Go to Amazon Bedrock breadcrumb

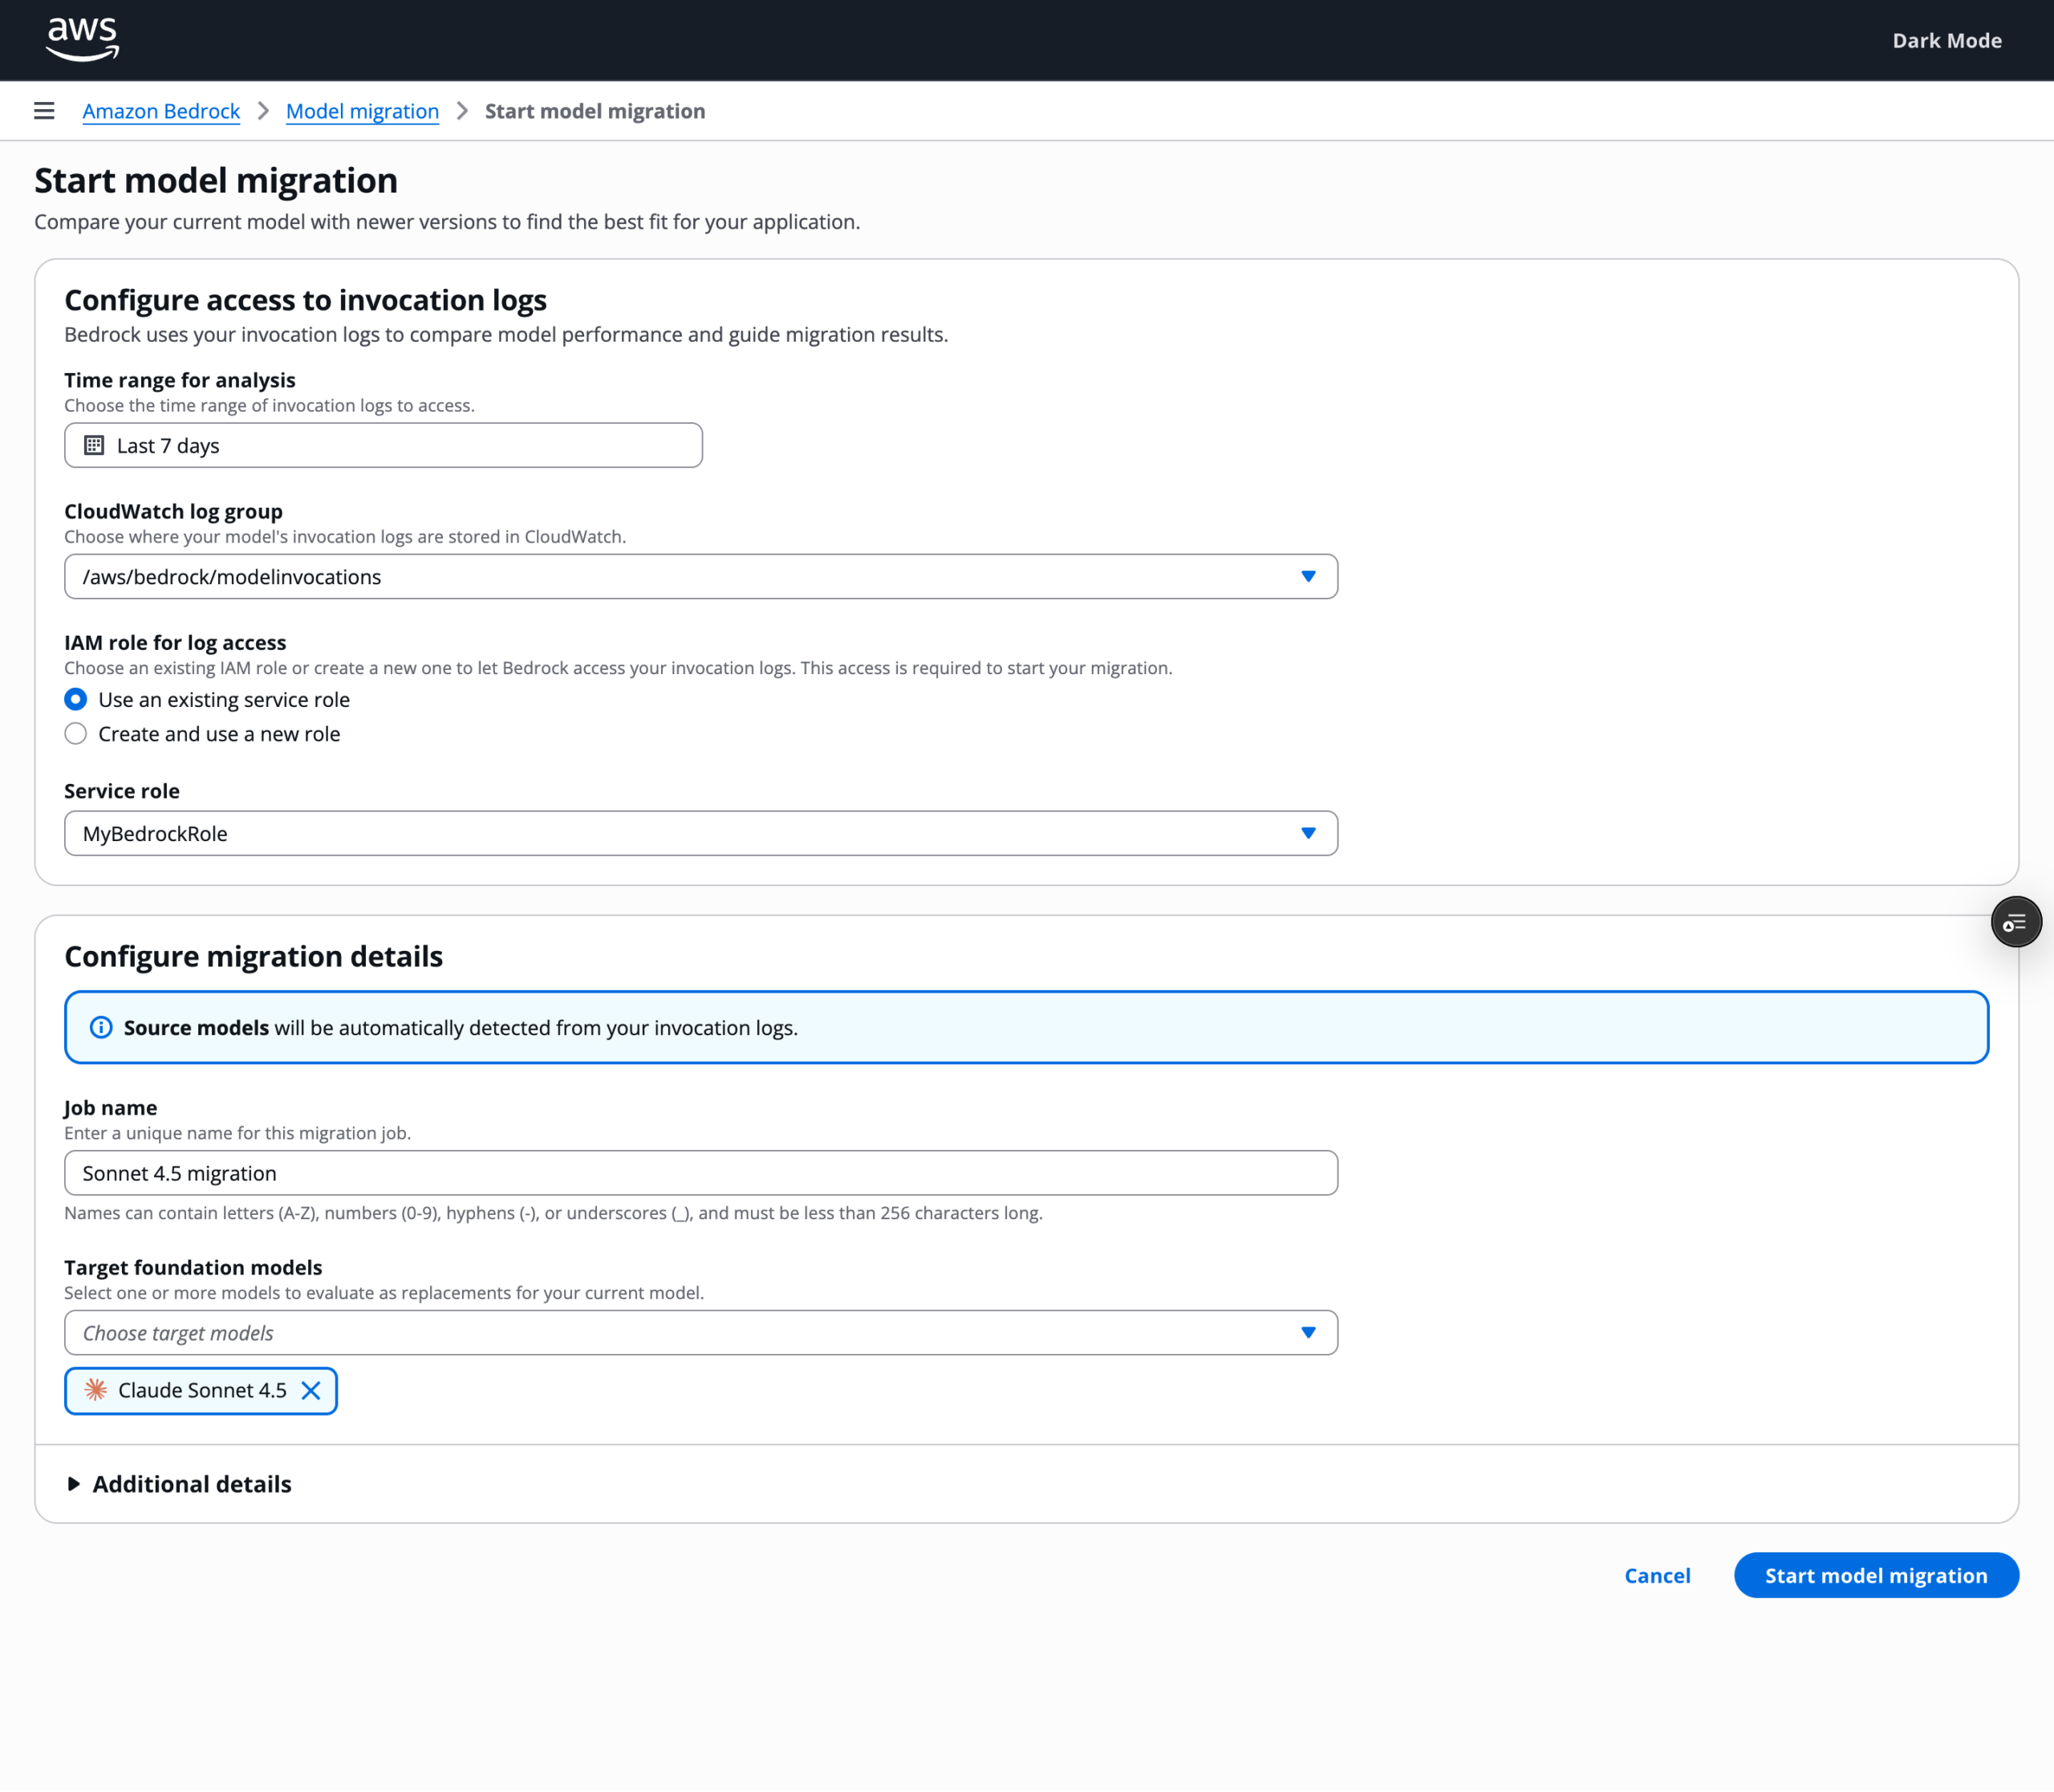[161, 111]
